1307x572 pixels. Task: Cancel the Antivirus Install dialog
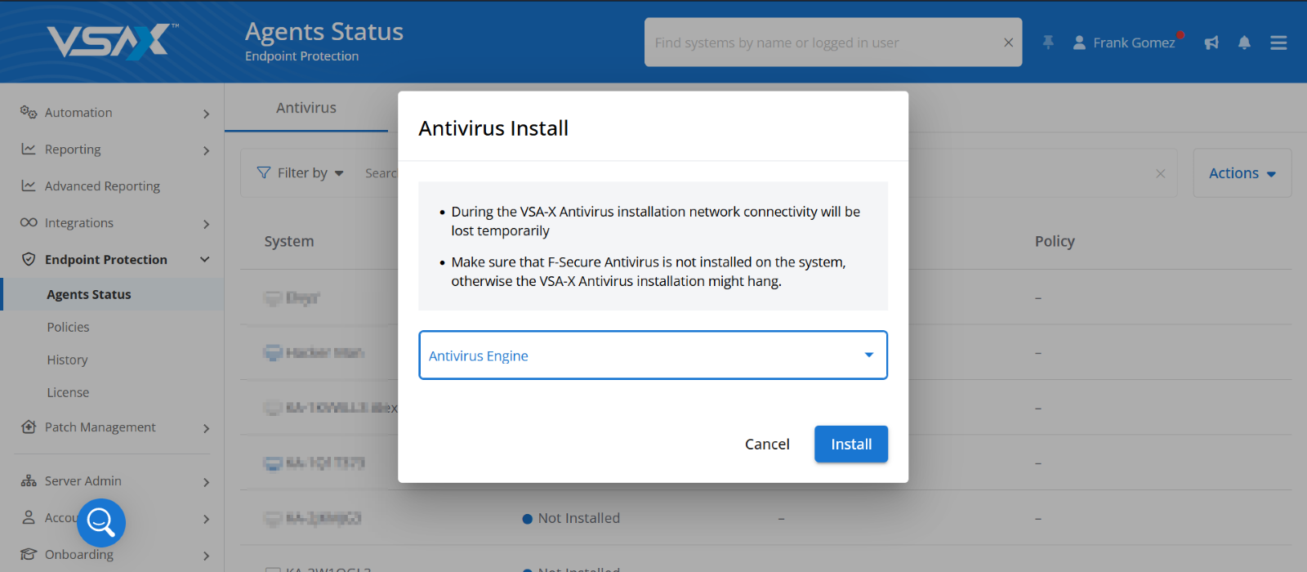pyautogui.click(x=767, y=444)
